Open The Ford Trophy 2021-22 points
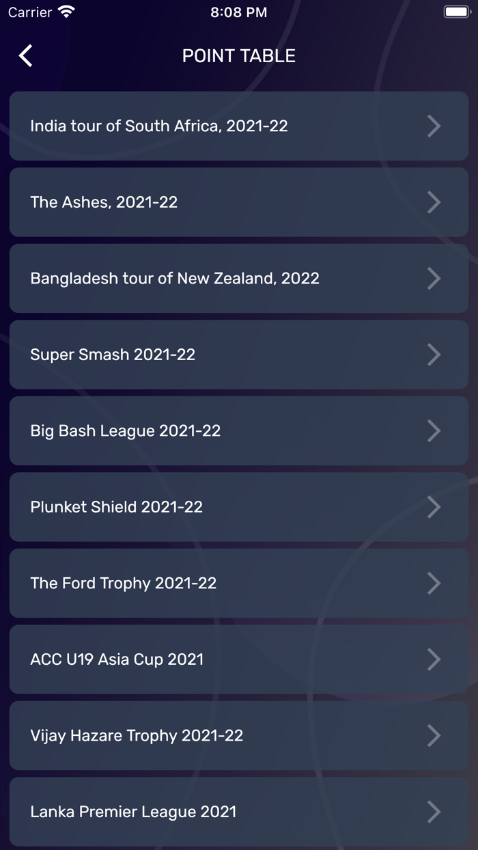 point(239,583)
